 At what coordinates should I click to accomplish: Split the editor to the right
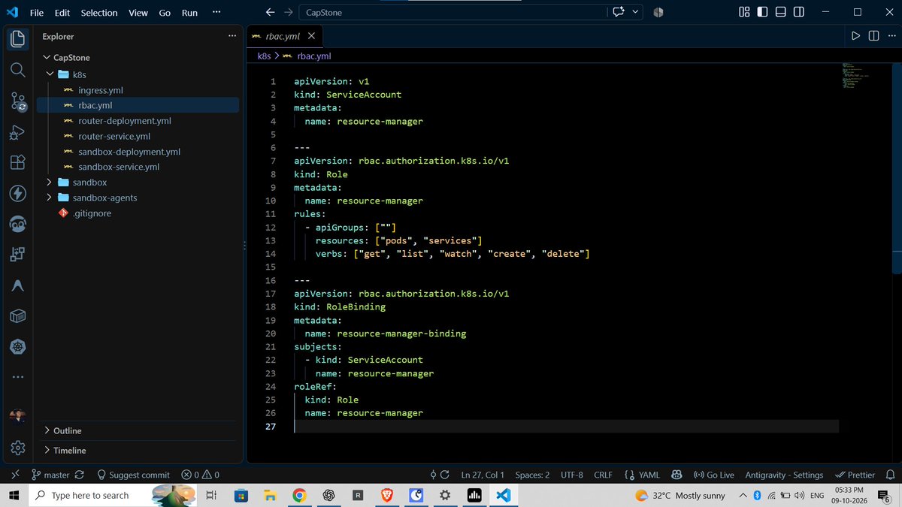coord(873,35)
